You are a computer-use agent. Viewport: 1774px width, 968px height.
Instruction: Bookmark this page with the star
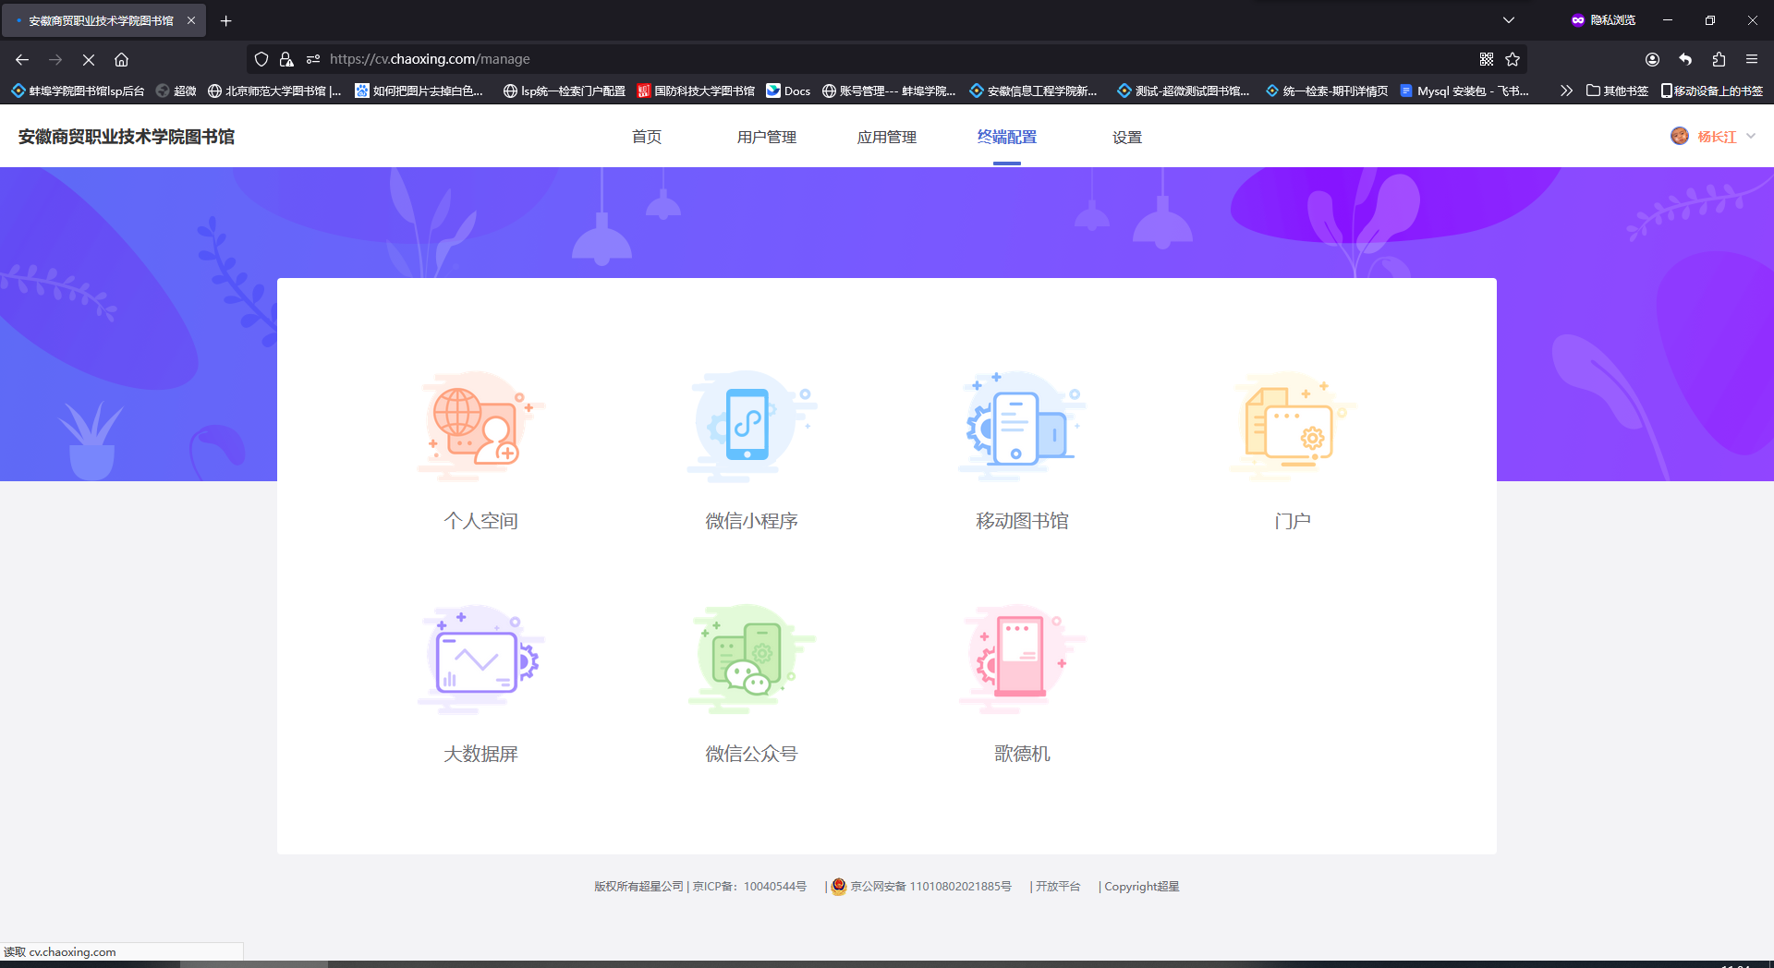click(1513, 59)
